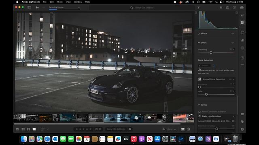Uncheck Enable Lens Corrections

pyautogui.click(x=200, y=116)
